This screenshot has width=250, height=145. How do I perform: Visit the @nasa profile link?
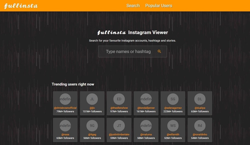(65, 134)
